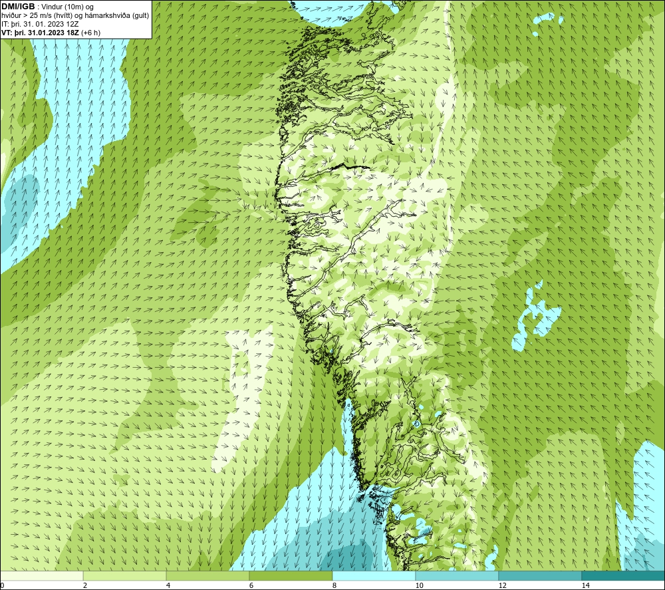Viewport: 665px width, 590px height.
Task: Click the legend label "2"
Action: (x=85, y=585)
